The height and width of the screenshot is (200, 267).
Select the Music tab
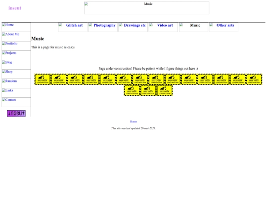[x=193, y=27]
